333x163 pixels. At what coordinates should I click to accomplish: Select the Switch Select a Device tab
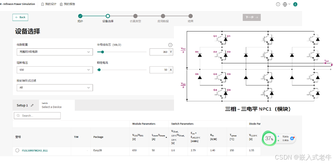pyautogui.click(x=57, y=105)
